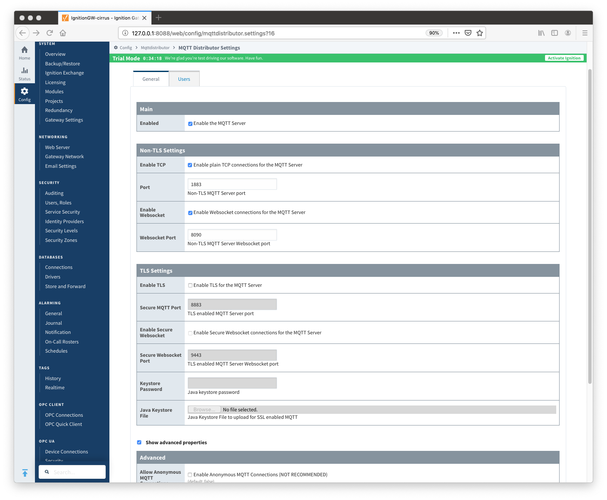Open Firefox hamburger menu
Viewport: 607px width, 500px height.
click(x=585, y=33)
